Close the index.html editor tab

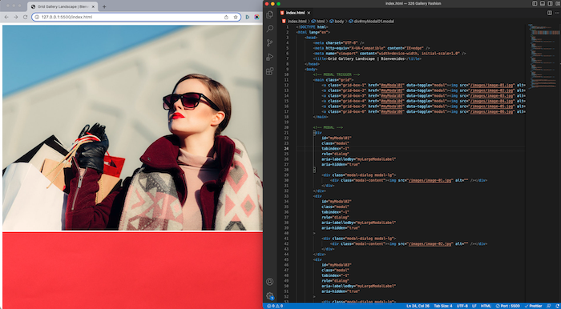(309, 13)
